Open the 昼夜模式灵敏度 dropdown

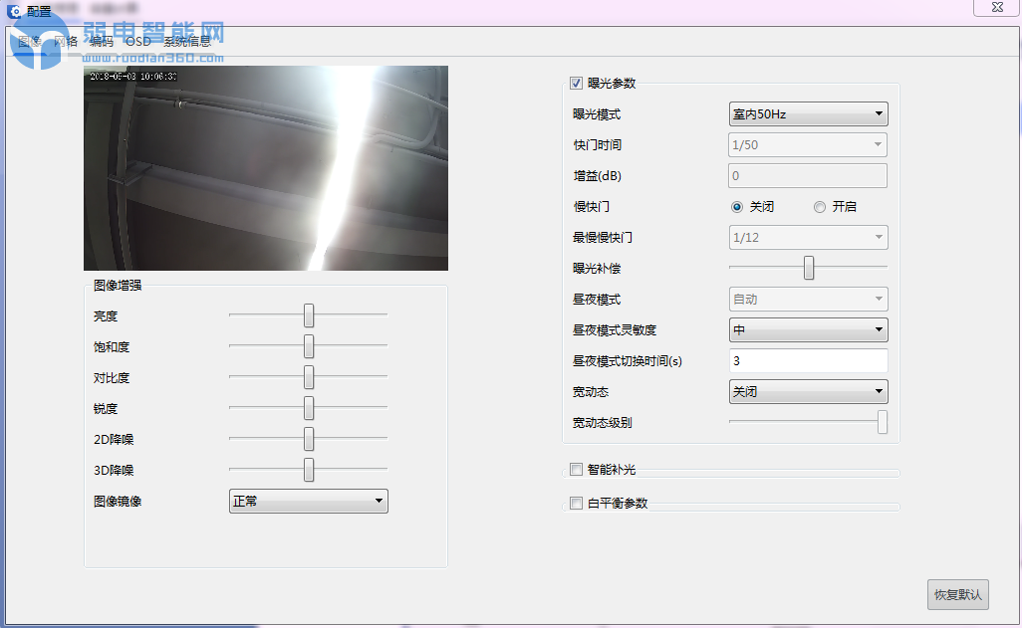(808, 329)
